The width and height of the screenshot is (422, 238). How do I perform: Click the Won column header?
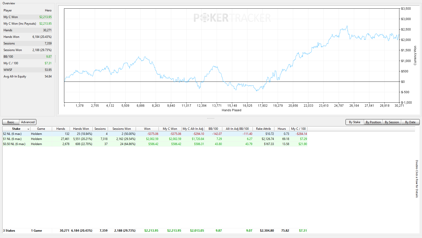pyautogui.click(x=147, y=129)
